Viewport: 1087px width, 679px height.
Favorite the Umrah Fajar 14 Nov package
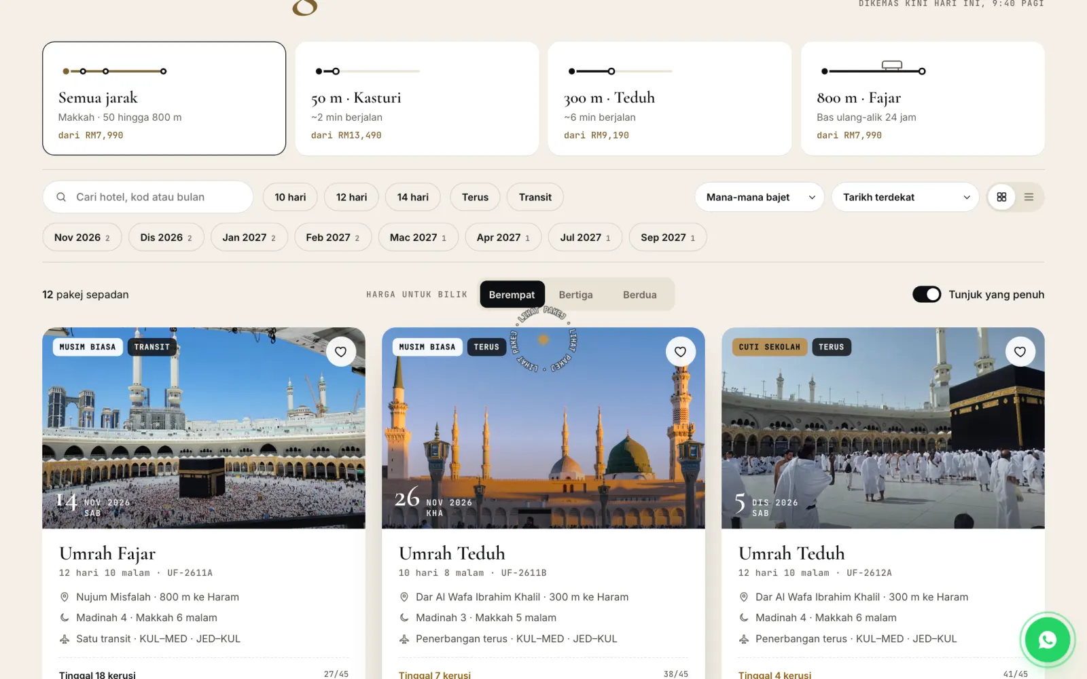tap(340, 352)
